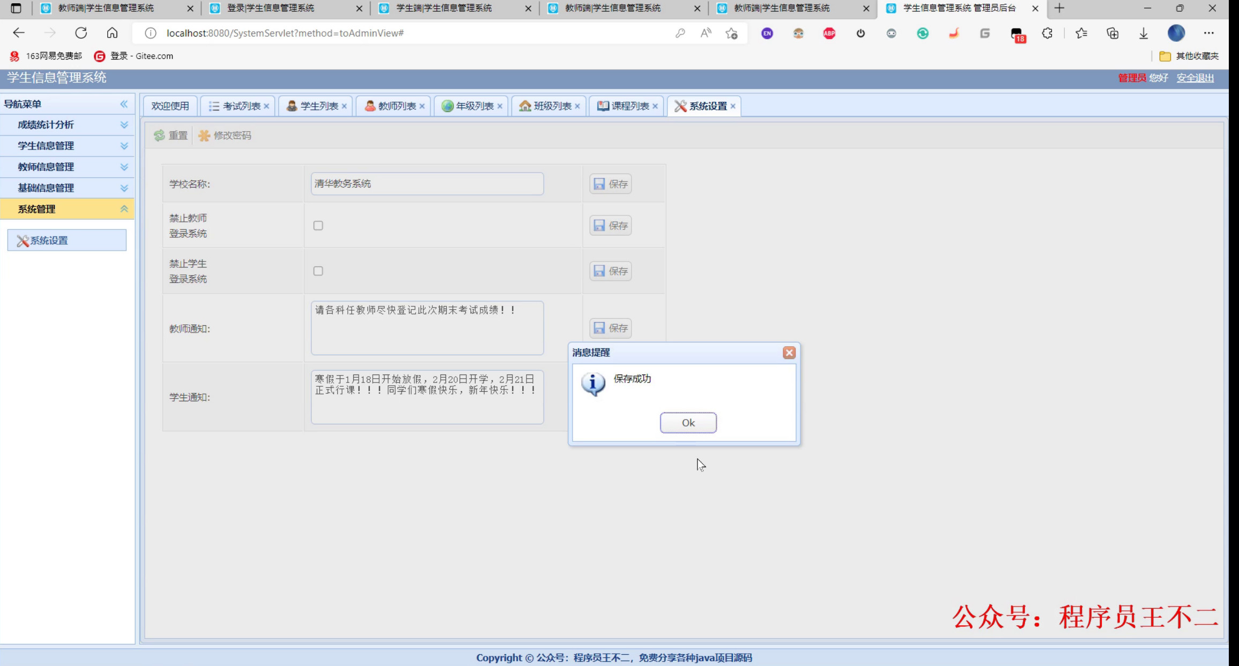Click the 修改密码 change-password icon

[x=204, y=136]
